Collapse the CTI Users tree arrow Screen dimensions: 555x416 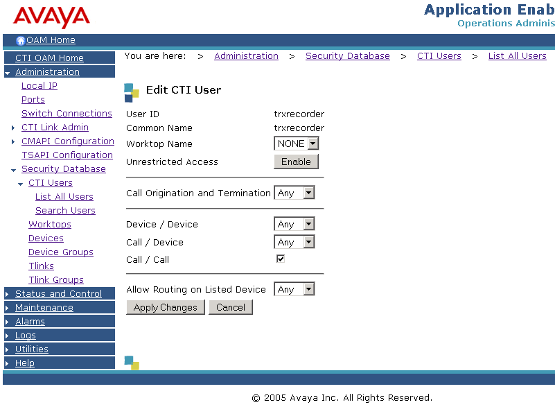point(21,184)
